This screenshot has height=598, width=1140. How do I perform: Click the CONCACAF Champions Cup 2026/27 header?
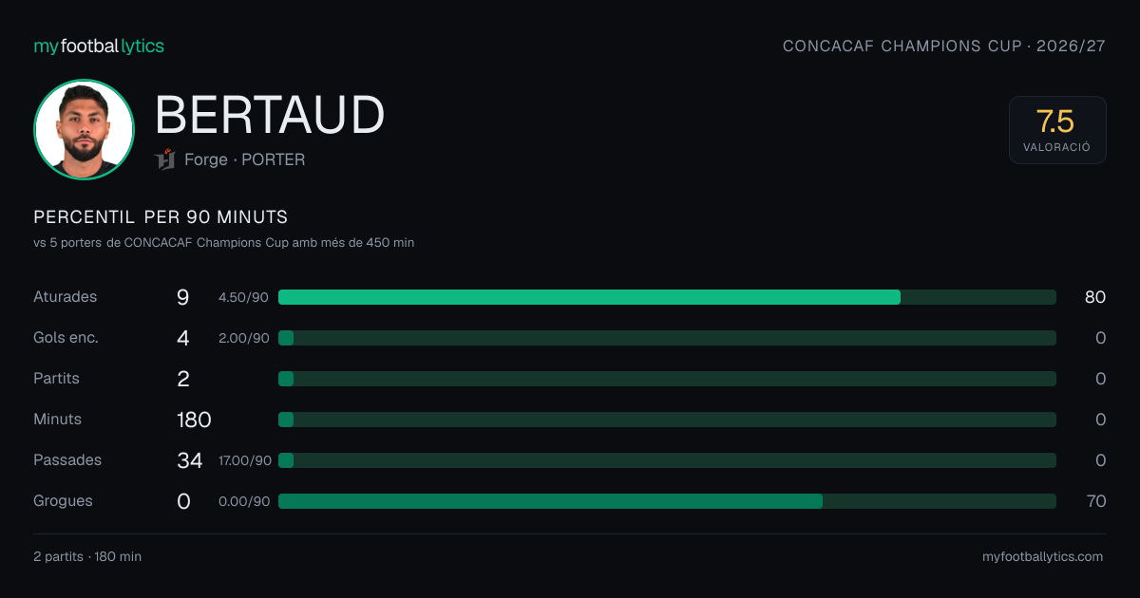944,46
